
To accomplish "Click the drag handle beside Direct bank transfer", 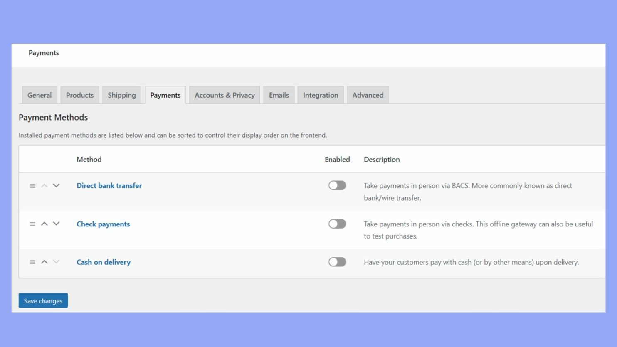I will [x=32, y=186].
